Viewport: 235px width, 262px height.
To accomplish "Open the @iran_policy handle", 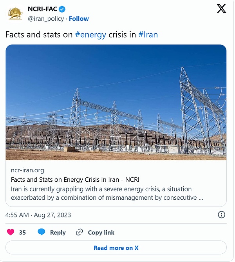I will pyautogui.click(x=46, y=18).
